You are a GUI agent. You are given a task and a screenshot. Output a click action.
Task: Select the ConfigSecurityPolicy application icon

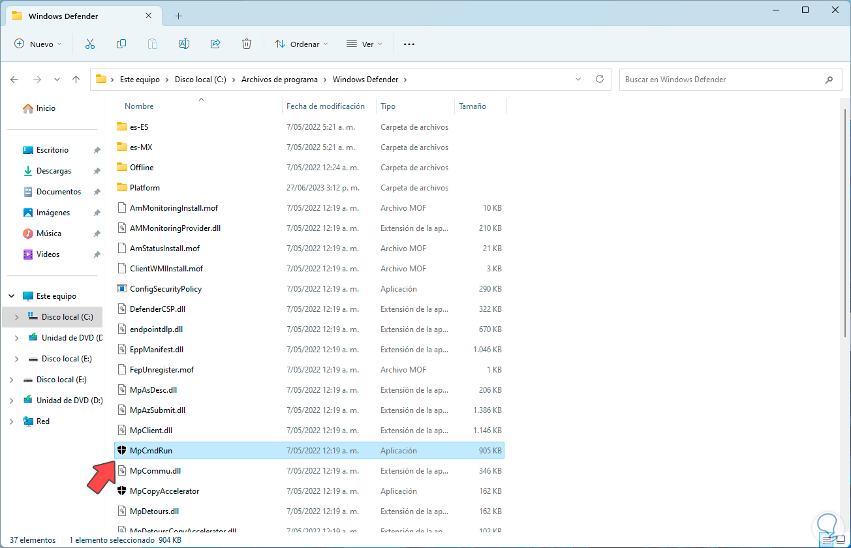coord(121,289)
